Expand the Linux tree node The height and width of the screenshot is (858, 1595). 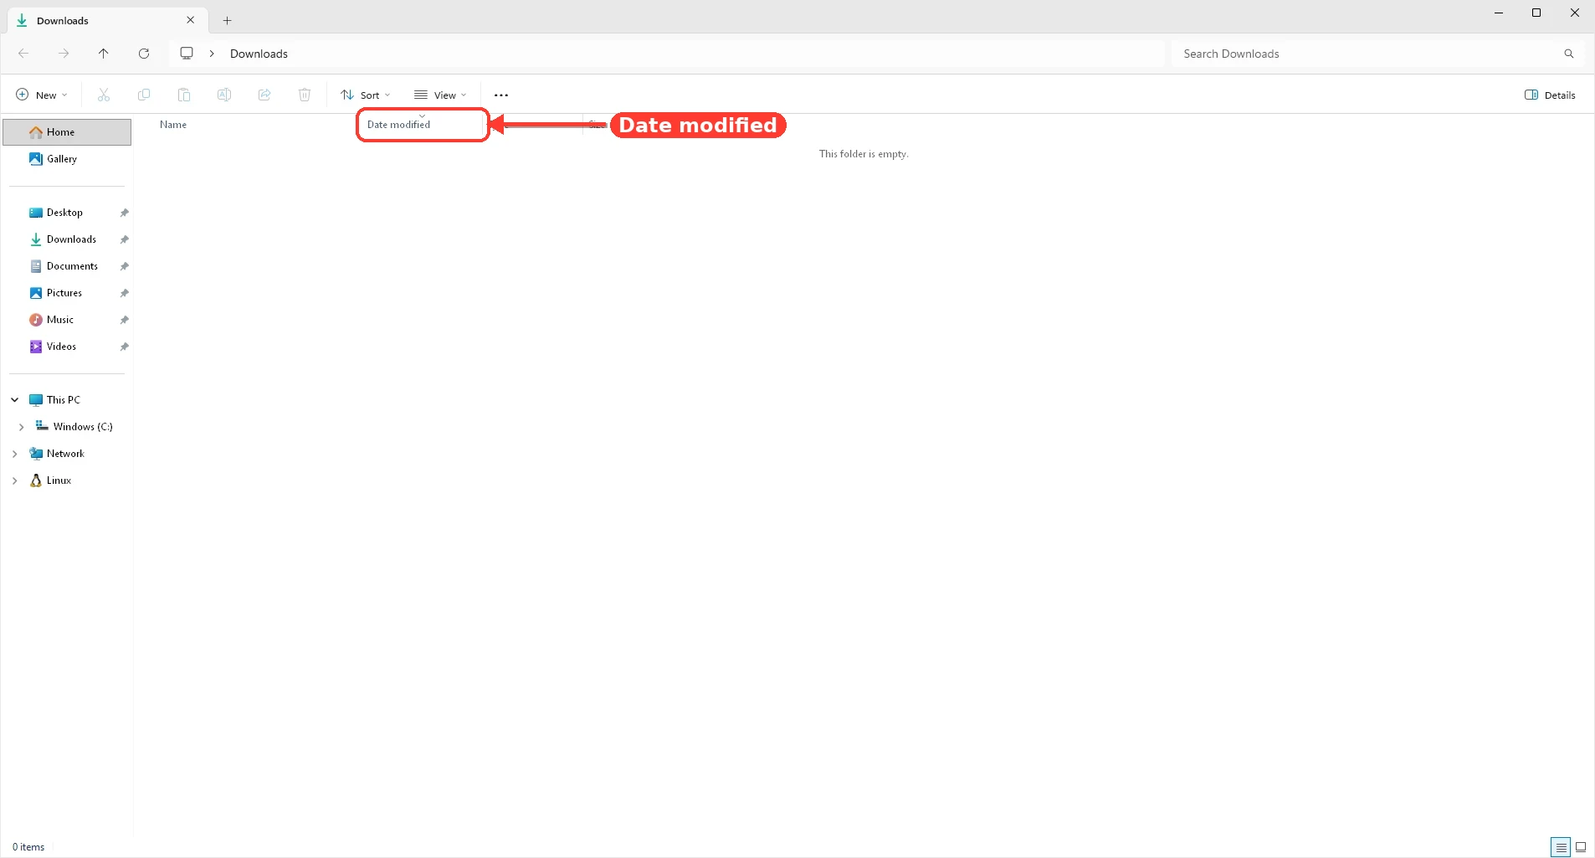pyautogui.click(x=15, y=480)
